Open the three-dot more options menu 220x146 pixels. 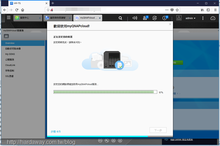203,18
